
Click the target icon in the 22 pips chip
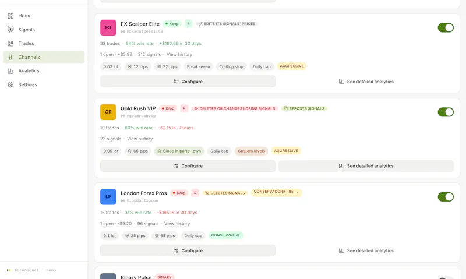(x=159, y=66)
